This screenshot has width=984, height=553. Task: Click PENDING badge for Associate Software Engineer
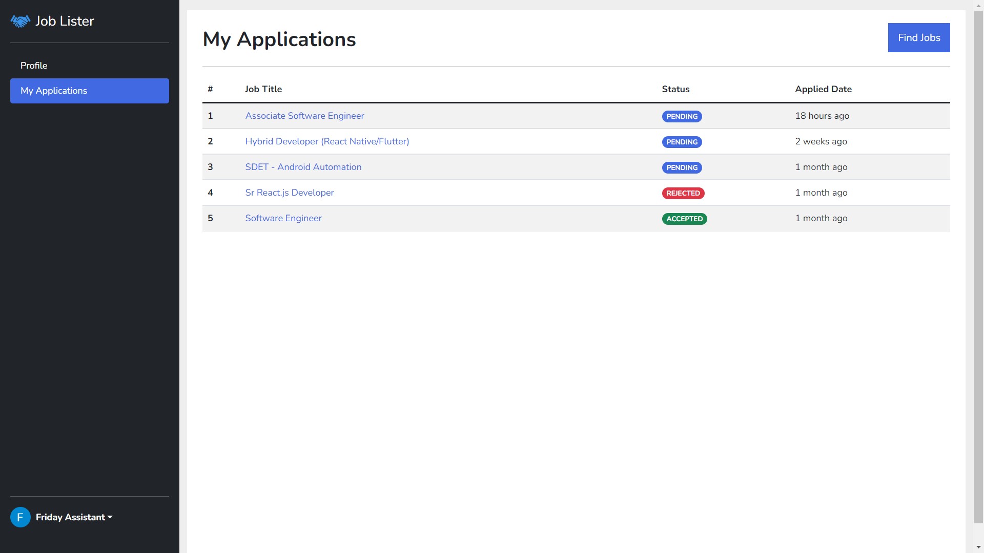pyautogui.click(x=682, y=116)
